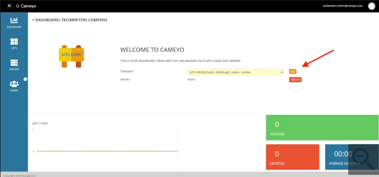Open Servers section in sidebar
Screen dimensions: 379x177
(14, 65)
